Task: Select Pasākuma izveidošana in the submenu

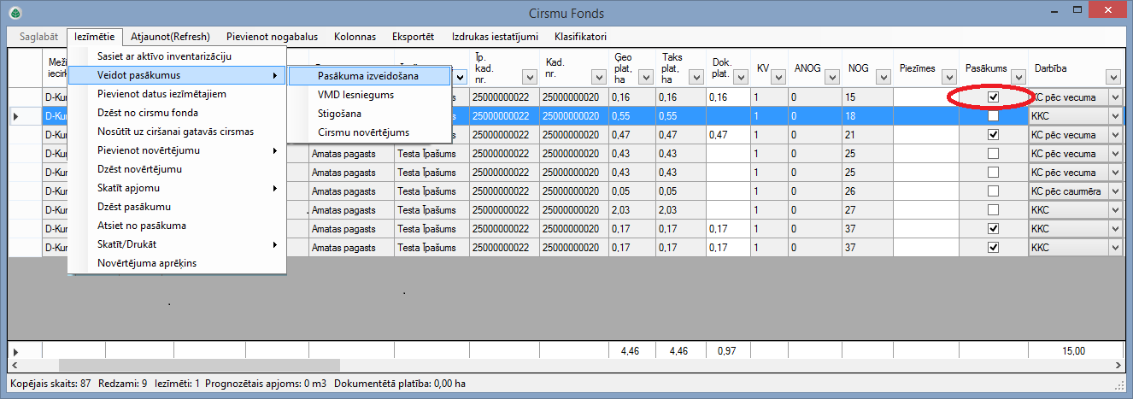Action: tap(369, 76)
